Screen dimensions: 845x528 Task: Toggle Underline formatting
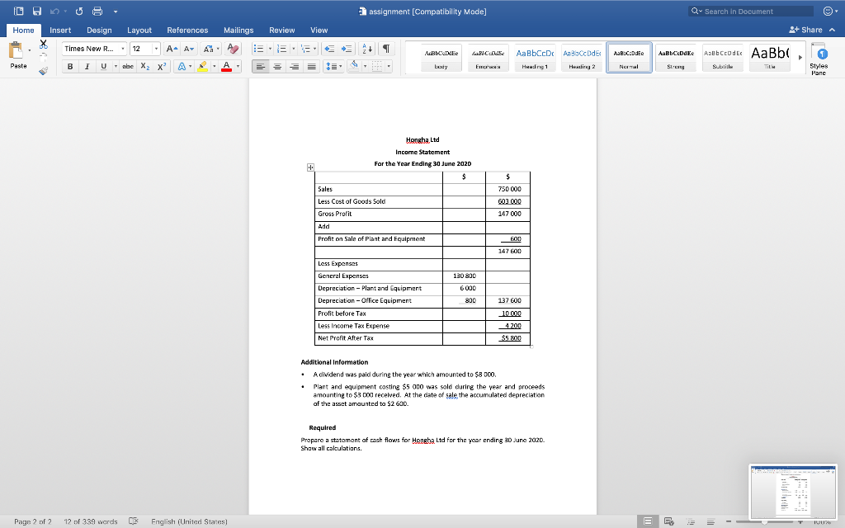103,66
